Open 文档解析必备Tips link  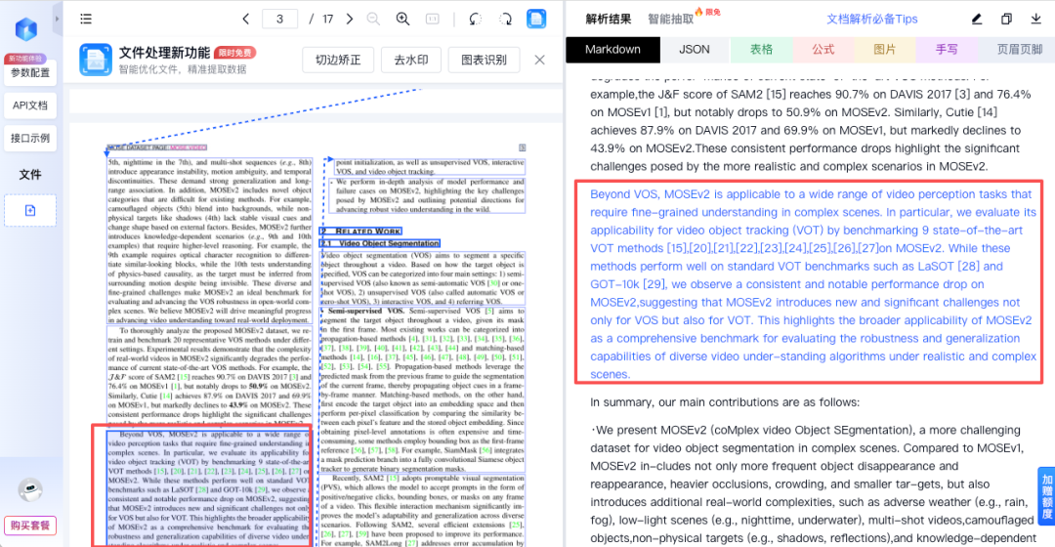pos(872,20)
